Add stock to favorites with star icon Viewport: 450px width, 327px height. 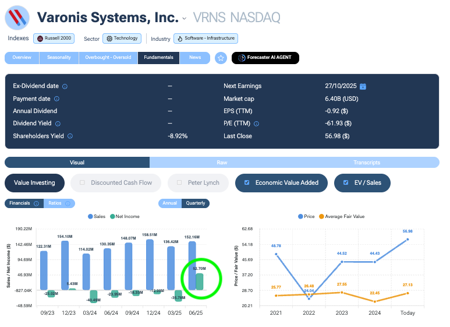[221, 58]
